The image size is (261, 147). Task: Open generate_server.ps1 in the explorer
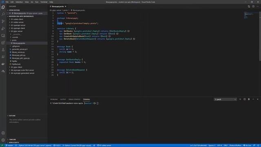click(x=20, y=49)
